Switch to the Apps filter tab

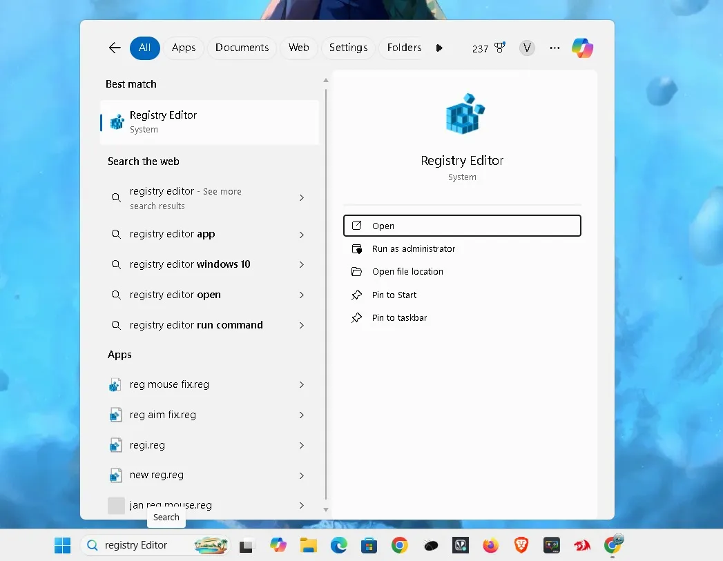pyautogui.click(x=184, y=48)
